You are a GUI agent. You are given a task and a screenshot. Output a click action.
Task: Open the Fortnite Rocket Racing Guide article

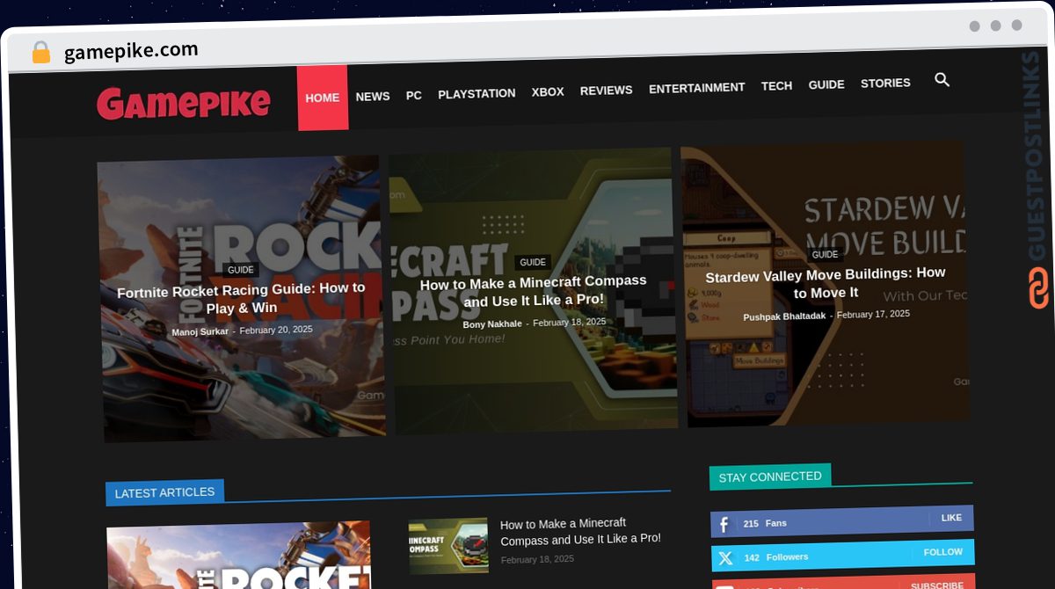241,298
